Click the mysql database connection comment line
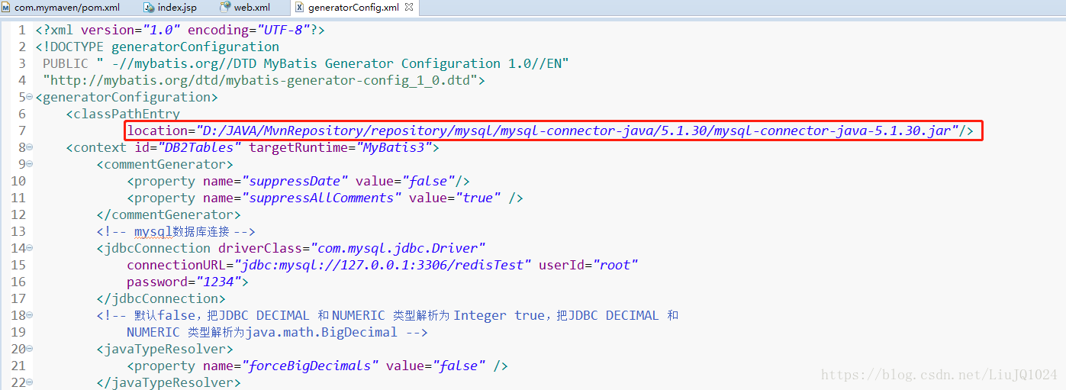 176,231
